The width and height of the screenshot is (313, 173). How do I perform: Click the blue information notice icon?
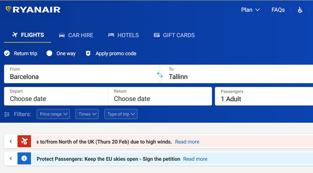pyautogui.click(x=24, y=158)
